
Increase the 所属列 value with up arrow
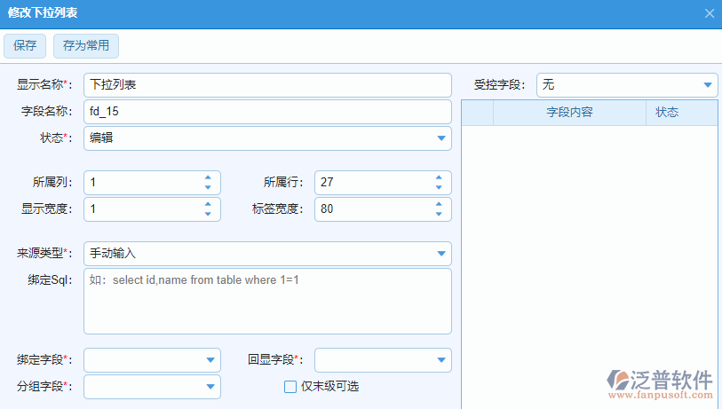[x=208, y=177]
